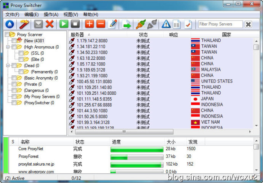263x183 pixels.
Task: Click the Filter Proxy Servers input field
Action: coord(220,24)
